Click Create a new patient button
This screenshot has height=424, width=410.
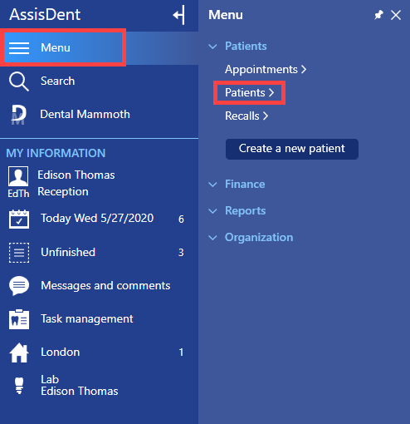pyautogui.click(x=292, y=149)
